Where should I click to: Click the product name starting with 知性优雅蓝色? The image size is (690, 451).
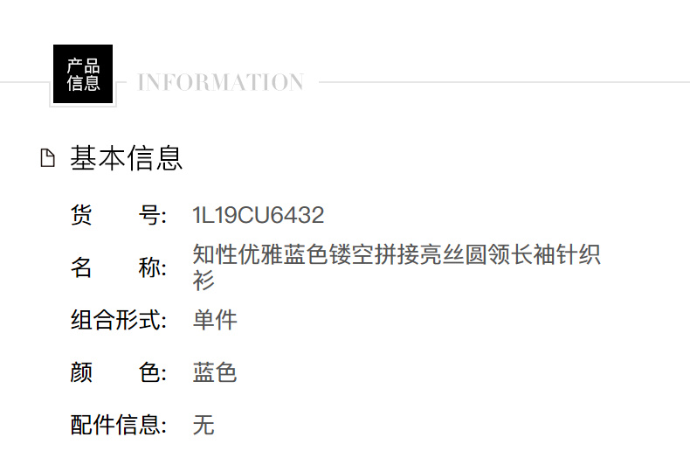coord(397,267)
